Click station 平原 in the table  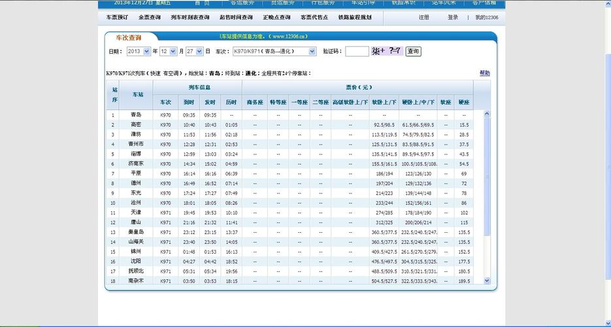(x=136, y=173)
